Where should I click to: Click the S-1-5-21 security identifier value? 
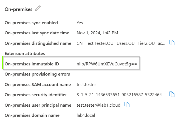[x=121, y=95]
